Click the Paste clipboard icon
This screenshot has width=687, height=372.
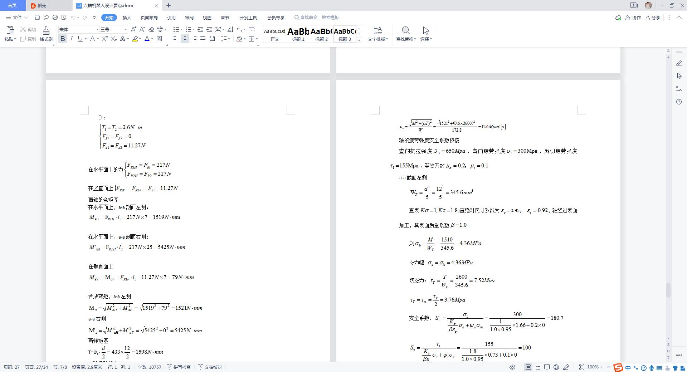click(10, 30)
